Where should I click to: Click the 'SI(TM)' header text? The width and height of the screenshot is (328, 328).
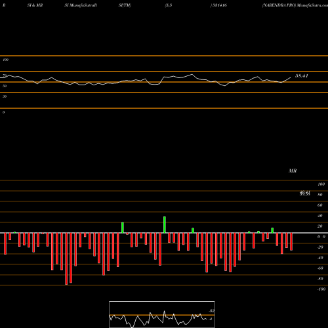tap(125, 5)
